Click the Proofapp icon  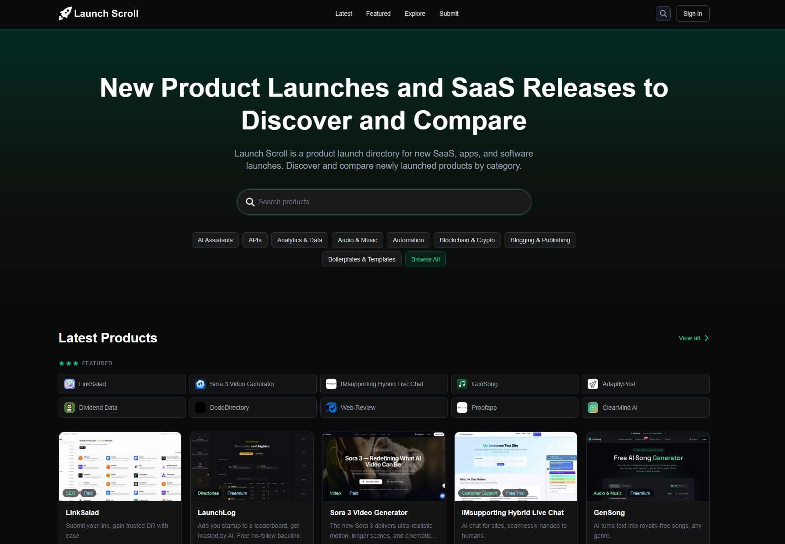(x=462, y=407)
